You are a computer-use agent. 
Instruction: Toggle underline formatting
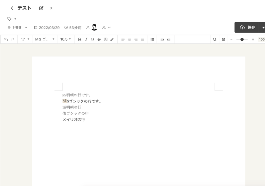(92, 39)
